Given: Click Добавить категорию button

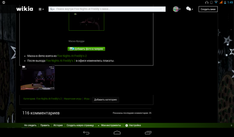Looking at the screenshot, I should coord(106,100).
